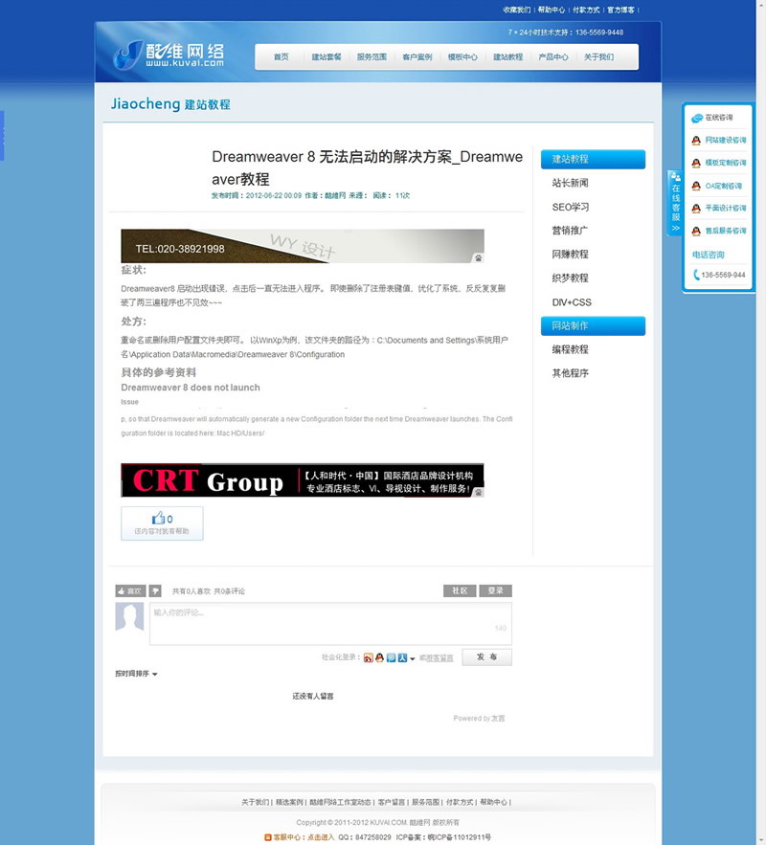Expand more social login options arrow
Viewport: 766px width, 845px height.
[x=413, y=658]
